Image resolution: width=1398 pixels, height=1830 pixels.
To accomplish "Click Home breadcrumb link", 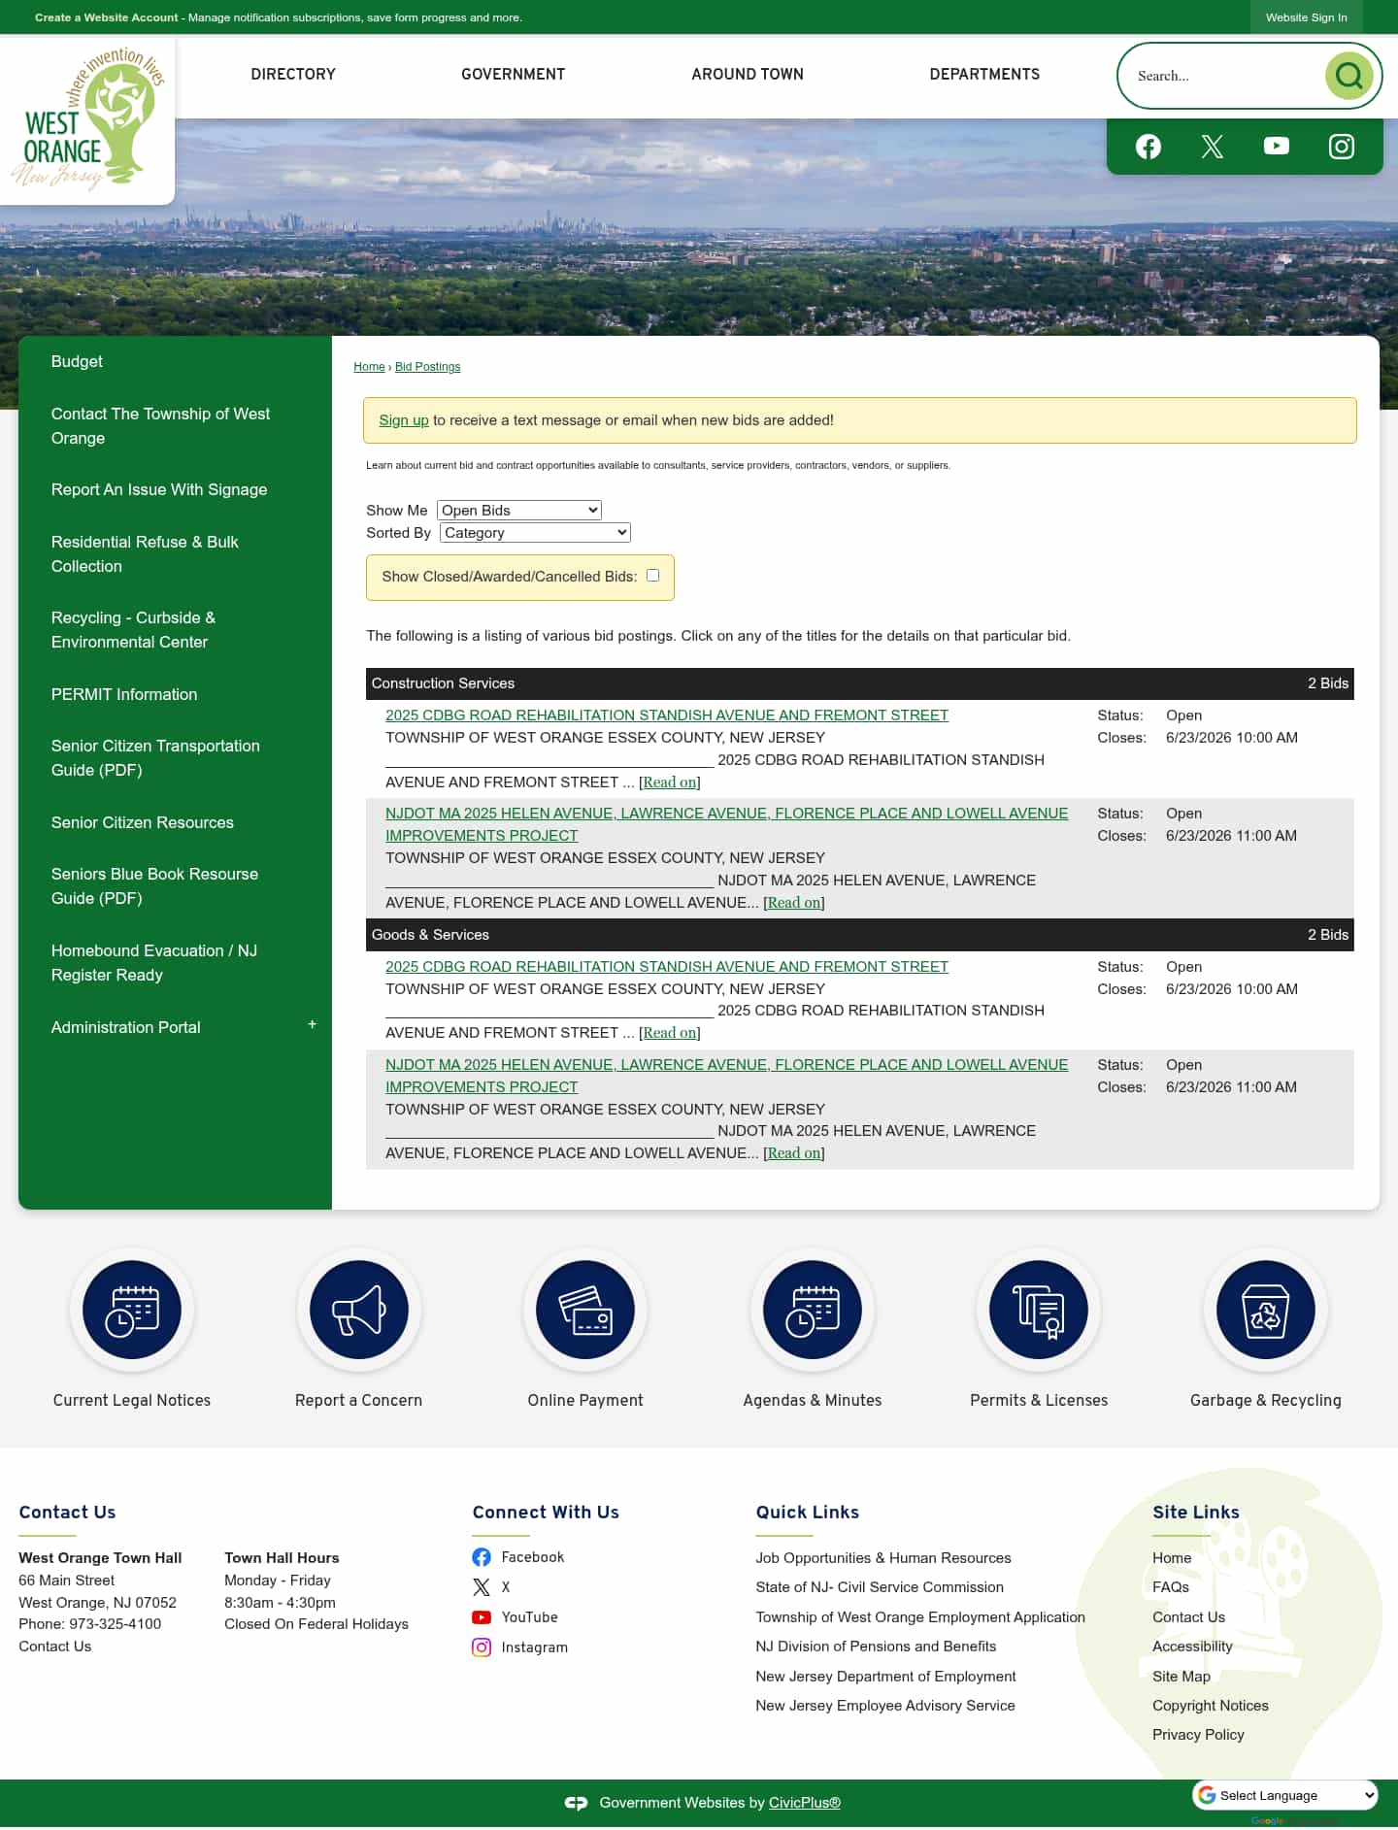I will tap(369, 367).
